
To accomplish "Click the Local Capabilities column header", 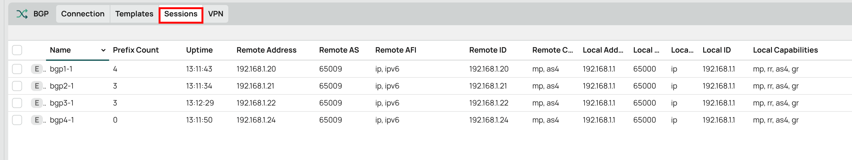I will [785, 50].
